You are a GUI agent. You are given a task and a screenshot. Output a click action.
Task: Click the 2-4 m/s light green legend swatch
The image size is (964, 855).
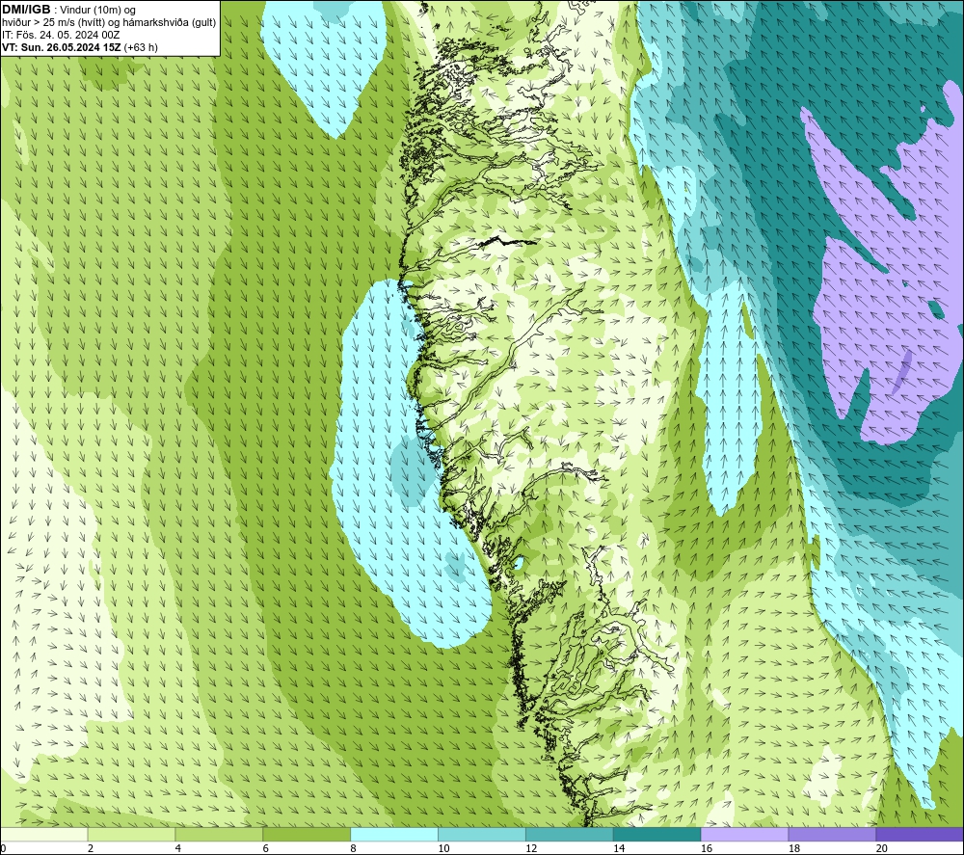131,834
